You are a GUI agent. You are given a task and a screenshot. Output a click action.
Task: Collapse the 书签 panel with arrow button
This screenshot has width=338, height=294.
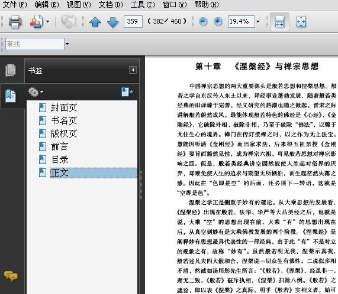click(x=133, y=70)
